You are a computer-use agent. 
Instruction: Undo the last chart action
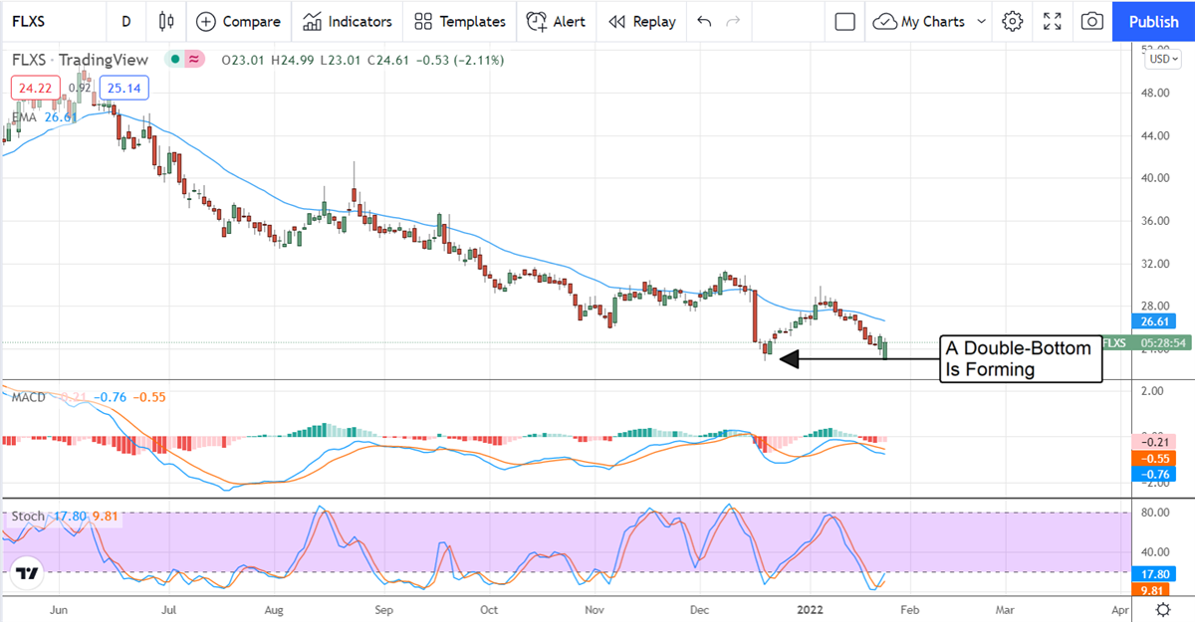[x=704, y=21]
